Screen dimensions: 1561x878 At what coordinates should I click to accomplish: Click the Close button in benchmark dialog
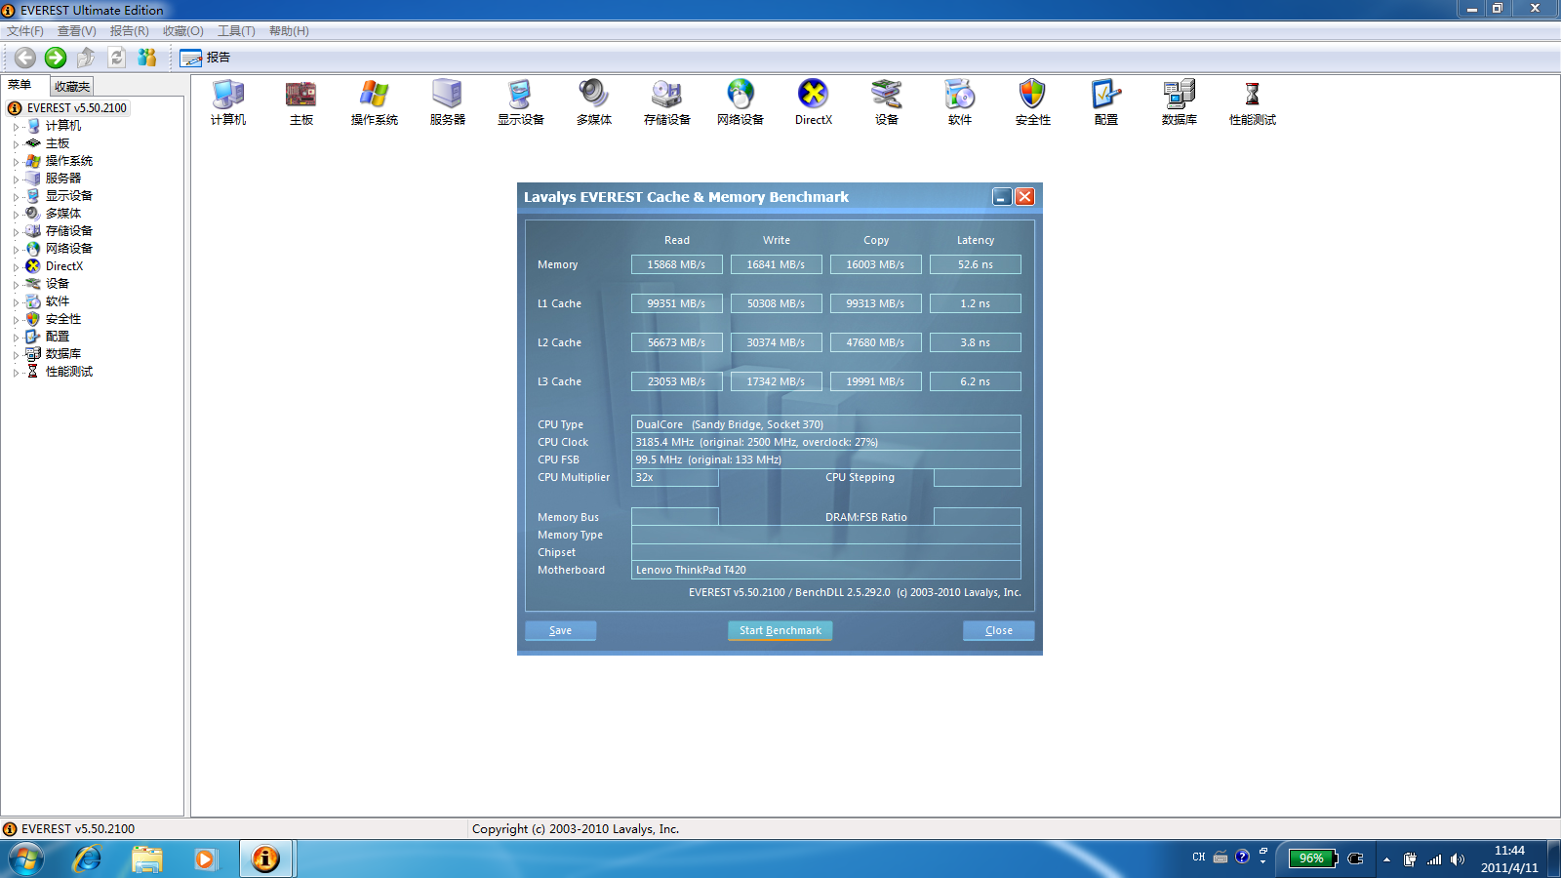tap(999, 630)
